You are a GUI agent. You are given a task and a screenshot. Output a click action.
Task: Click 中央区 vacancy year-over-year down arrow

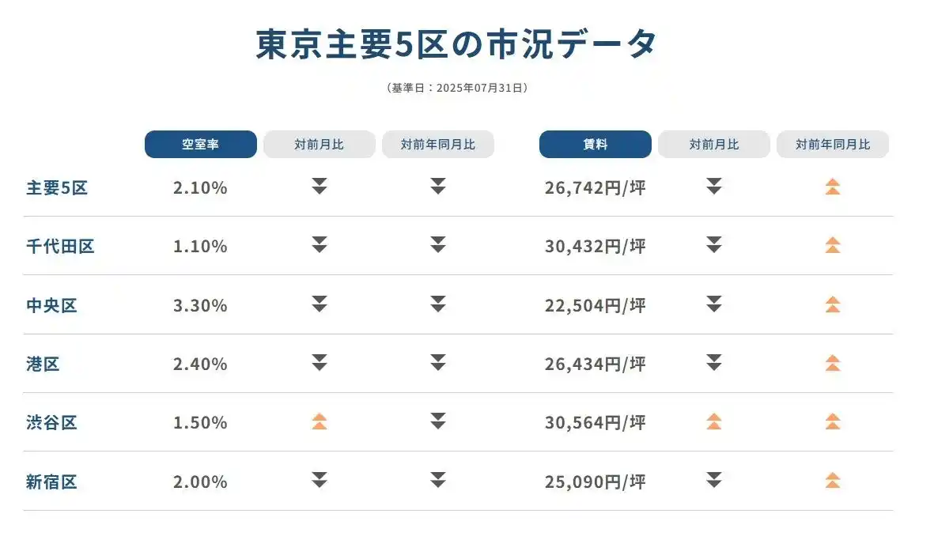(x=437, y=304)
